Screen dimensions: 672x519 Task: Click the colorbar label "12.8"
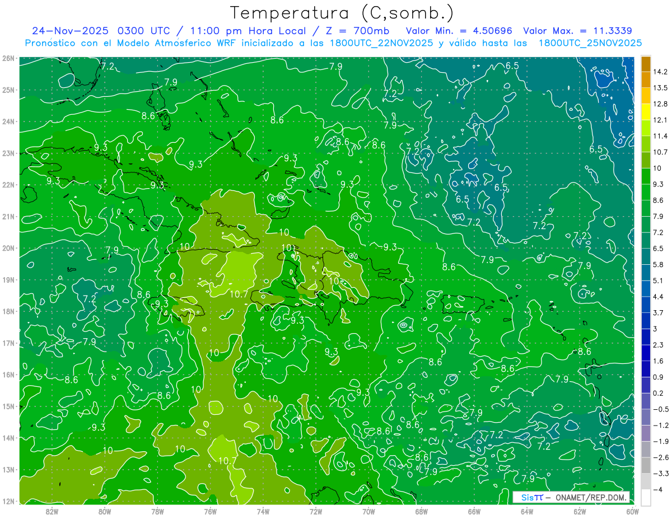(660, 104)
